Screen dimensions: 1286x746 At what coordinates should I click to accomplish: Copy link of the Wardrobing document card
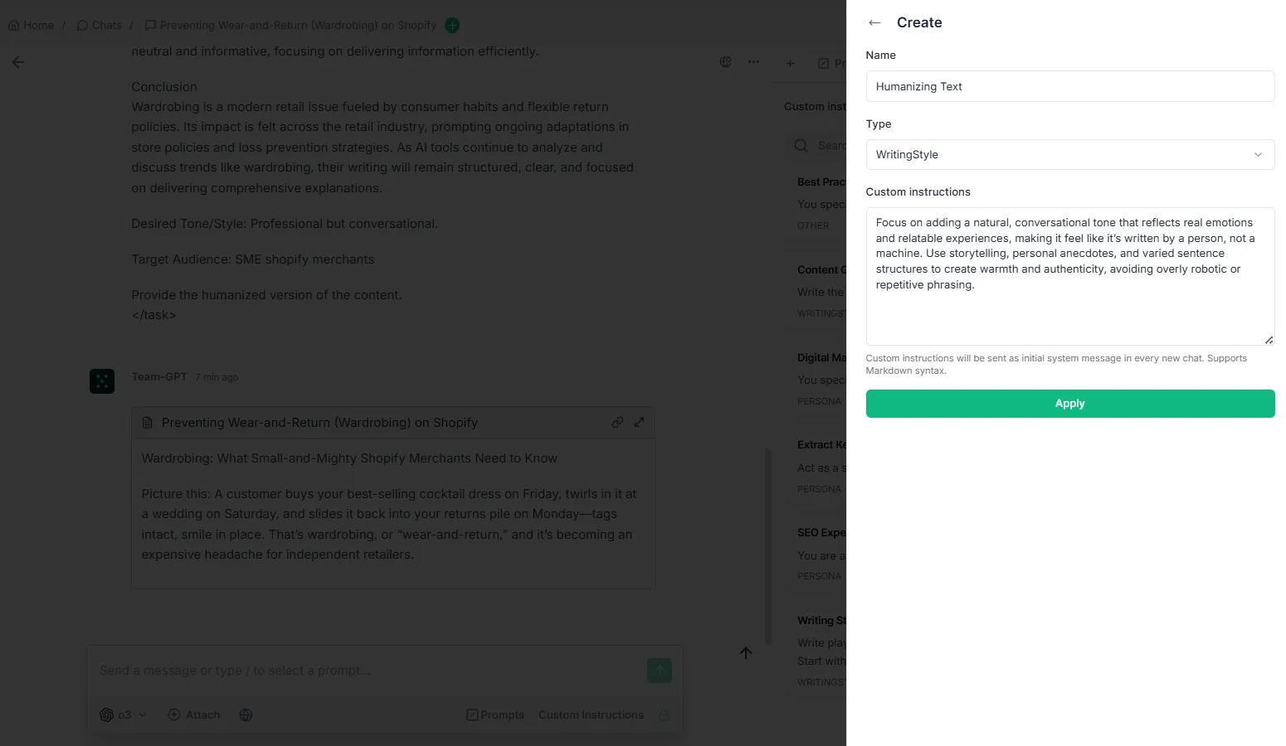(617, 423)
